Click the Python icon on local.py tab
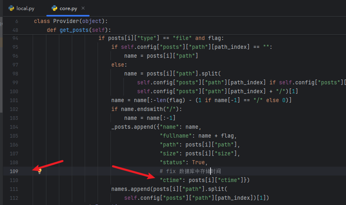Viewport: 346px width, 205px height. point(11,8)
